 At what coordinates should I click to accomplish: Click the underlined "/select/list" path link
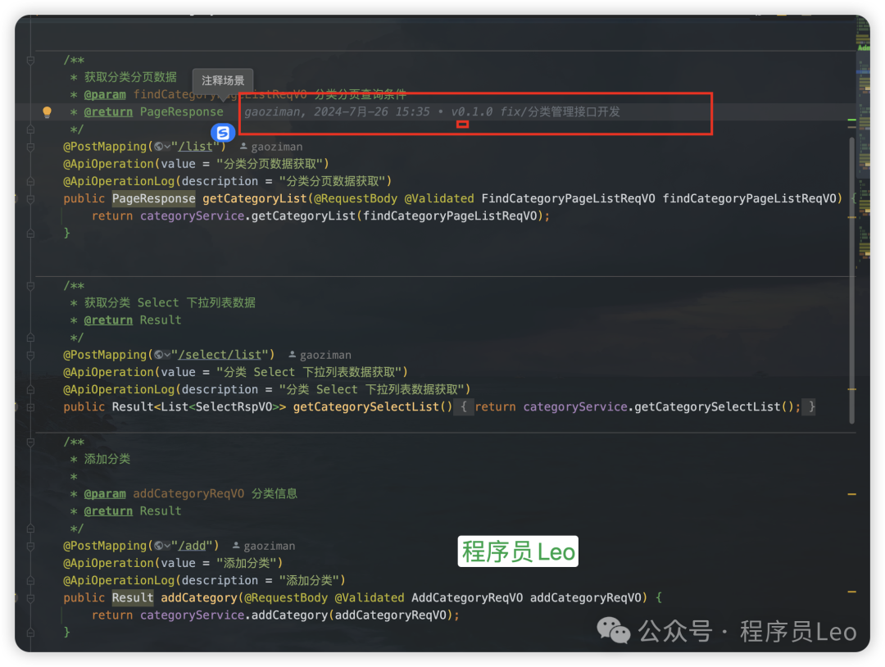(220, 354)
